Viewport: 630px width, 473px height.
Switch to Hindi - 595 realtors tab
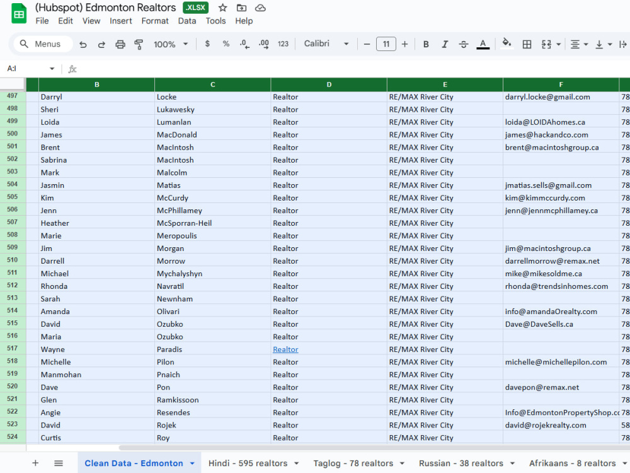coord(248,463)
